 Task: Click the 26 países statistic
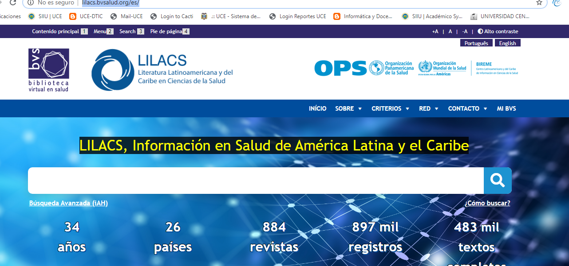[173, 237]
